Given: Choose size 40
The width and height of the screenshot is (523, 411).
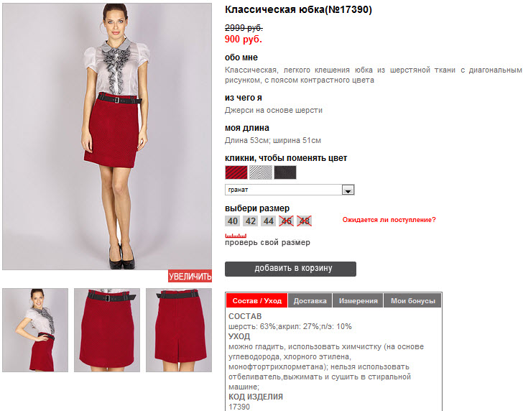Looking at the screenshot, I should (x=233, y=221).
